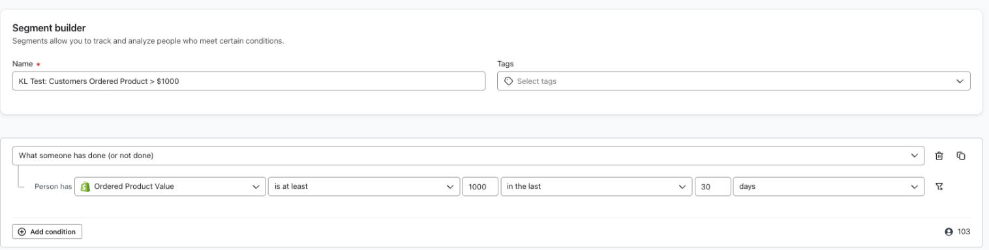Screen dimensions: 989x250
Task: Change the 'is at least' operator dropdown
Action: point(363,186)
